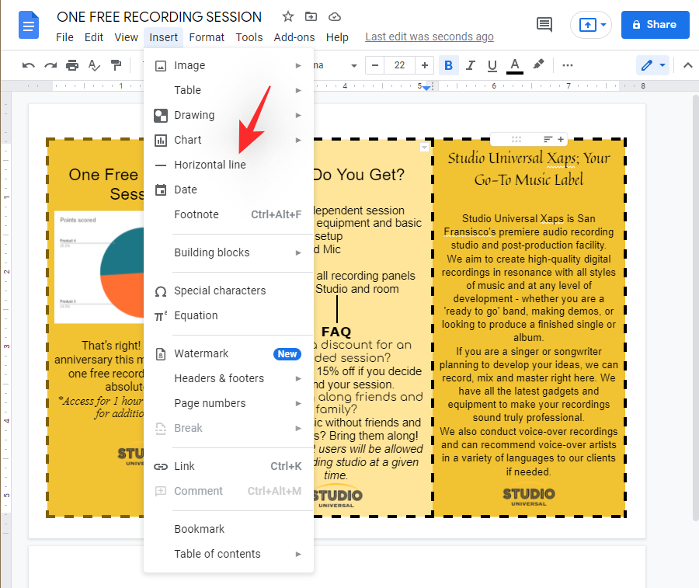Check the cloud document status icon
Image resolution: width=699 pixels, height=588 pixels.
tap(334, 17)
